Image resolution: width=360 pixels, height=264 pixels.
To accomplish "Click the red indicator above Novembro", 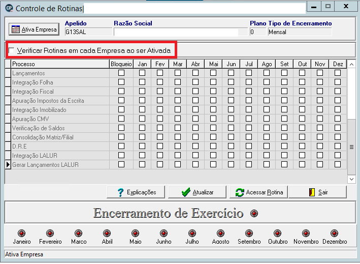I will click(x=306, y=233).
